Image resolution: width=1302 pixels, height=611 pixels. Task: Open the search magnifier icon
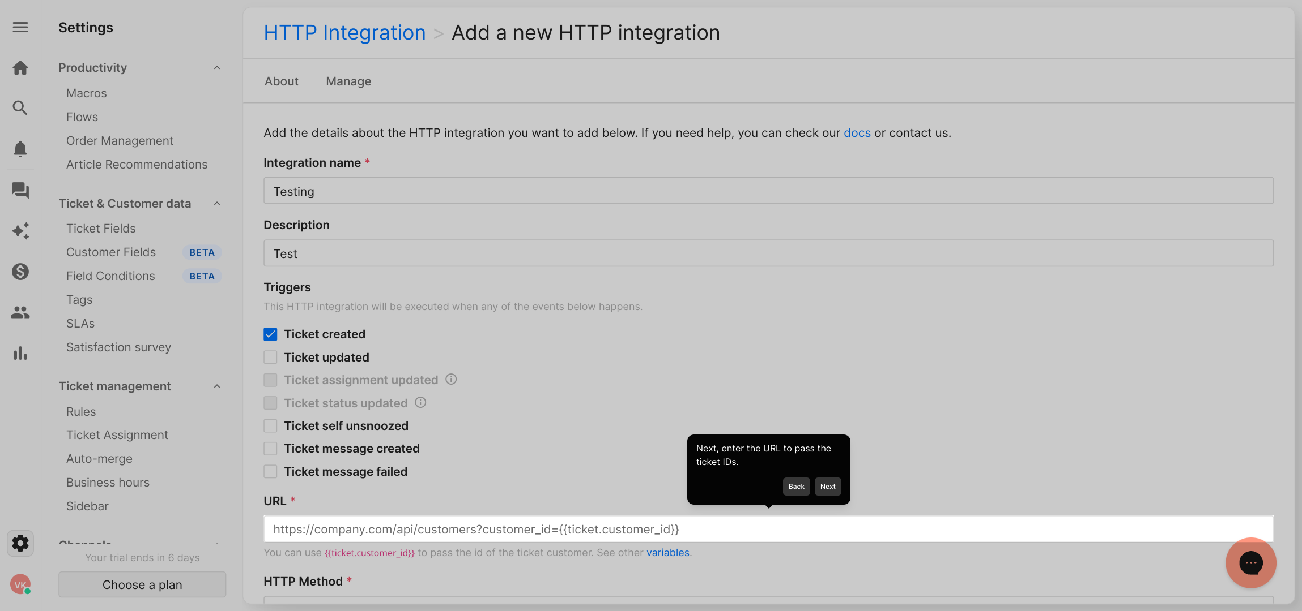pos(20,108)
